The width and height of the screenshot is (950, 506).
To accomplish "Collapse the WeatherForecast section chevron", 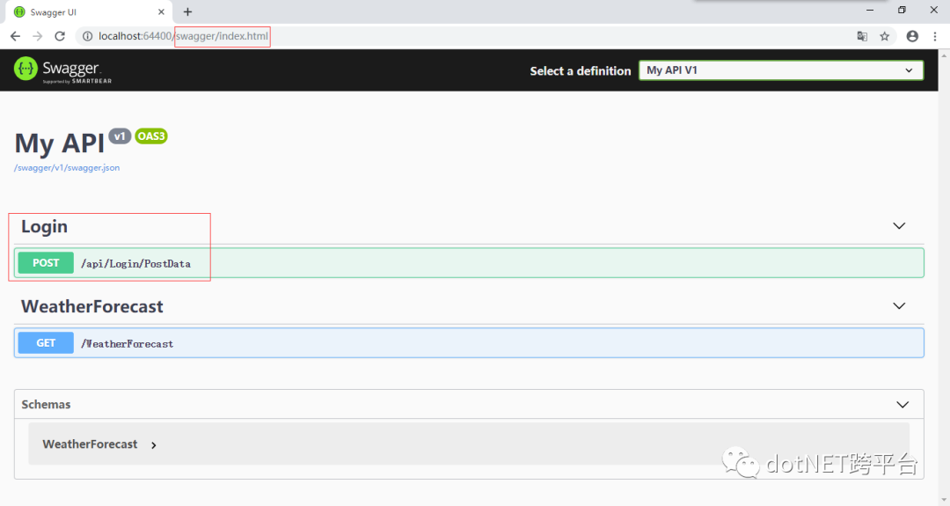I will pyautogui.click(x=899, y=306).
